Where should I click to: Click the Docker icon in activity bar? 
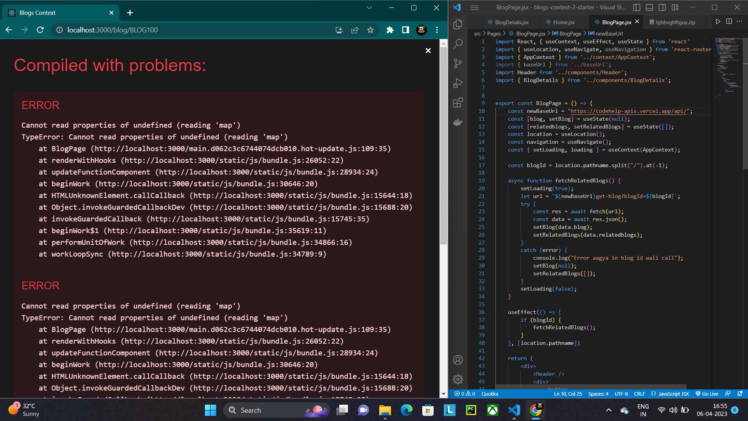[x=457, y=122]
